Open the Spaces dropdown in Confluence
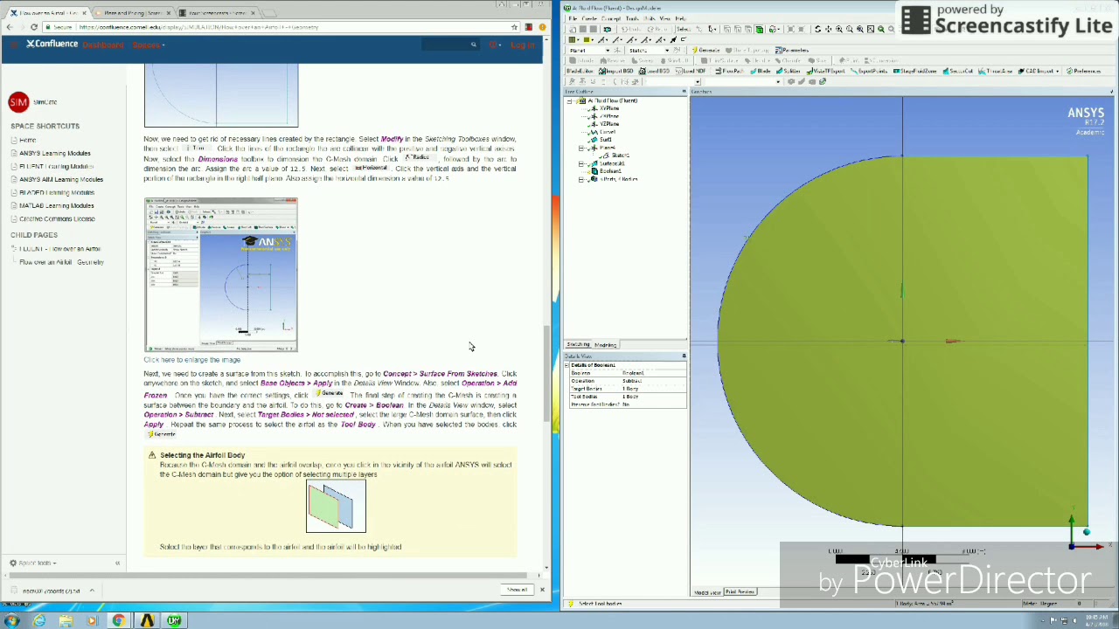Image resolution: width=1119 pixels, height=629 pixels. [148, 45]
